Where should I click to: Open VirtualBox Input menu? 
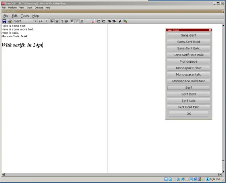[x=29, y=8]
